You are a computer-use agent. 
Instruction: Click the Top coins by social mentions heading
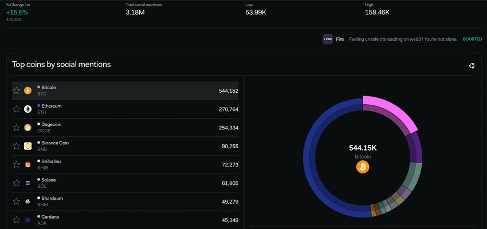coord(61,64)
